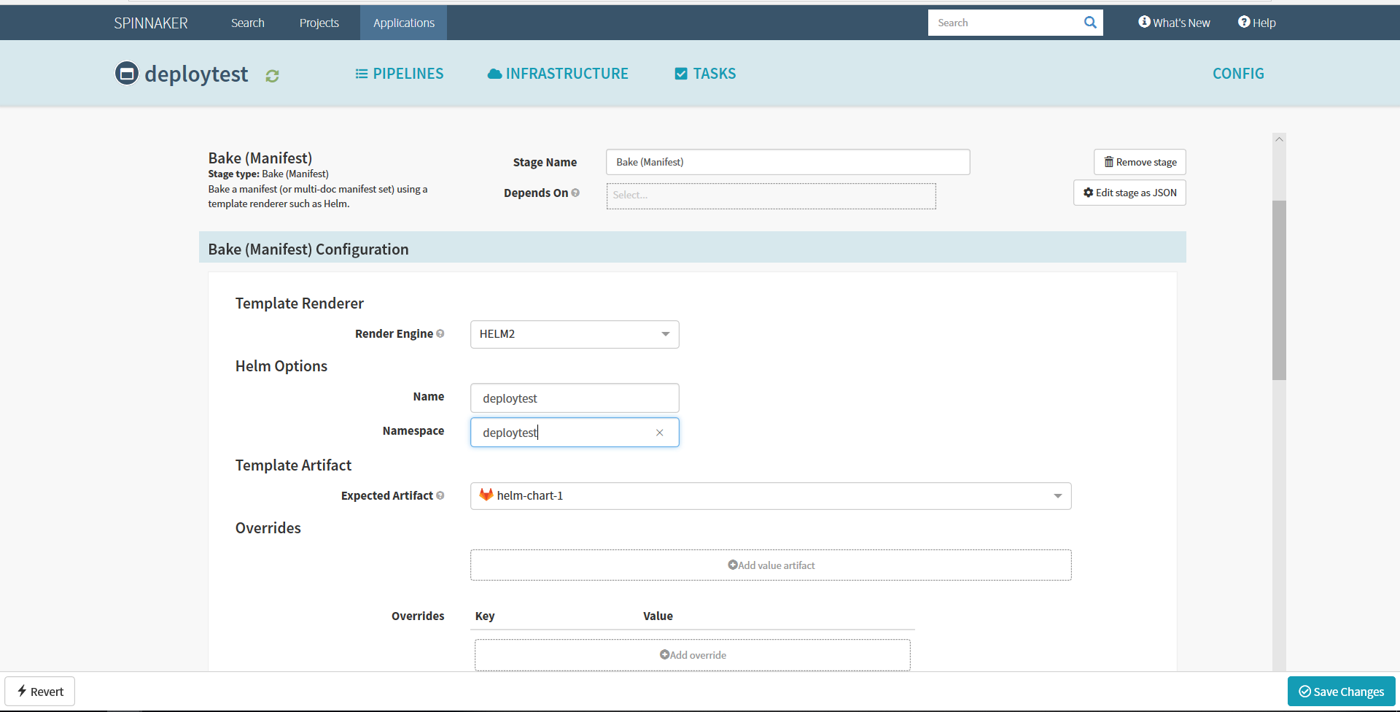Click the deploytest application title
This screenshot has width=1400, height=712.
(196, 74)
